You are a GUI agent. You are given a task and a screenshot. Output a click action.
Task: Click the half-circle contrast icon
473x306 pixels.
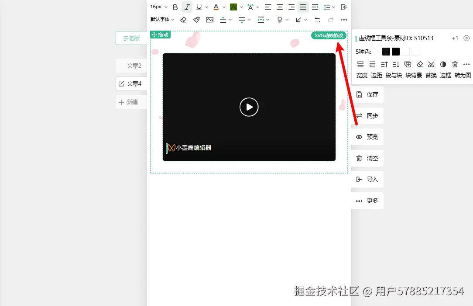[x=443, y=64]
